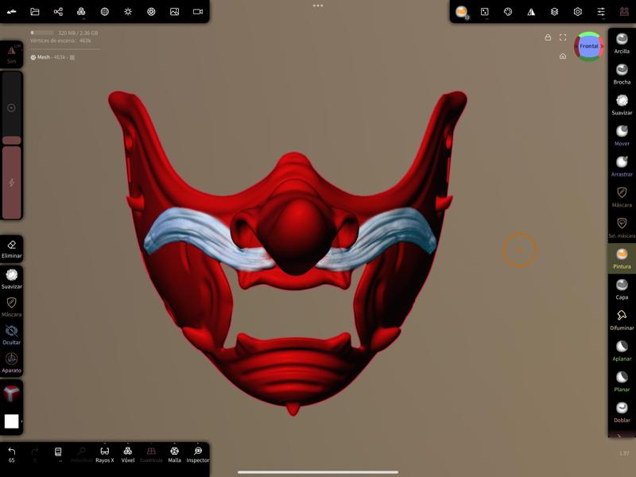Open the three-dots menu at top center
This screenshot has height=477, width=636.
pos(318,6)
